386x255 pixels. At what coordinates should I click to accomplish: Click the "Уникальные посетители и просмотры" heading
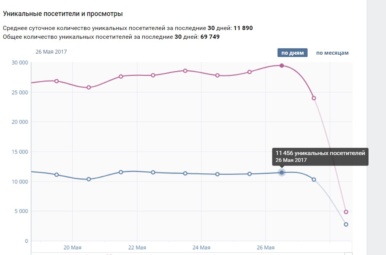63,14
